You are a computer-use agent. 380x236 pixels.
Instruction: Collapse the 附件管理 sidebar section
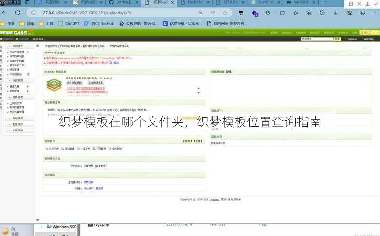click(20, 97)
